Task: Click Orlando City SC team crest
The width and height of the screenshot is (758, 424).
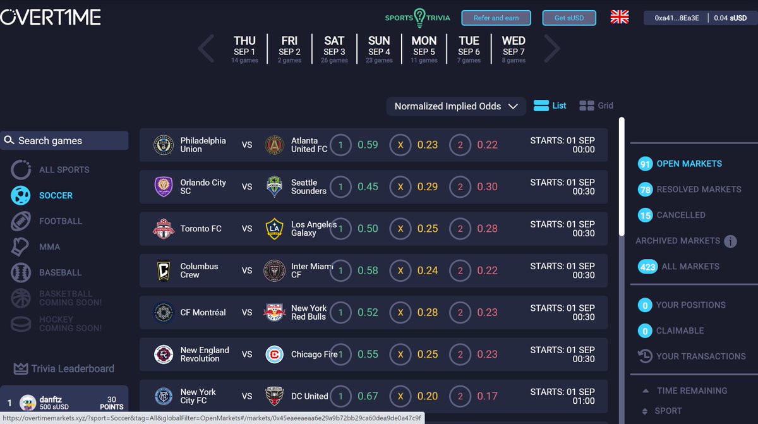Action: (x=164, y=186)
